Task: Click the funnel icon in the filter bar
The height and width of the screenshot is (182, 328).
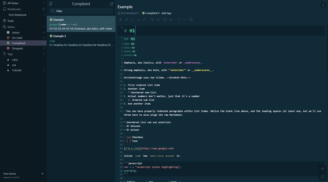Action: click(x=53, y=11)
